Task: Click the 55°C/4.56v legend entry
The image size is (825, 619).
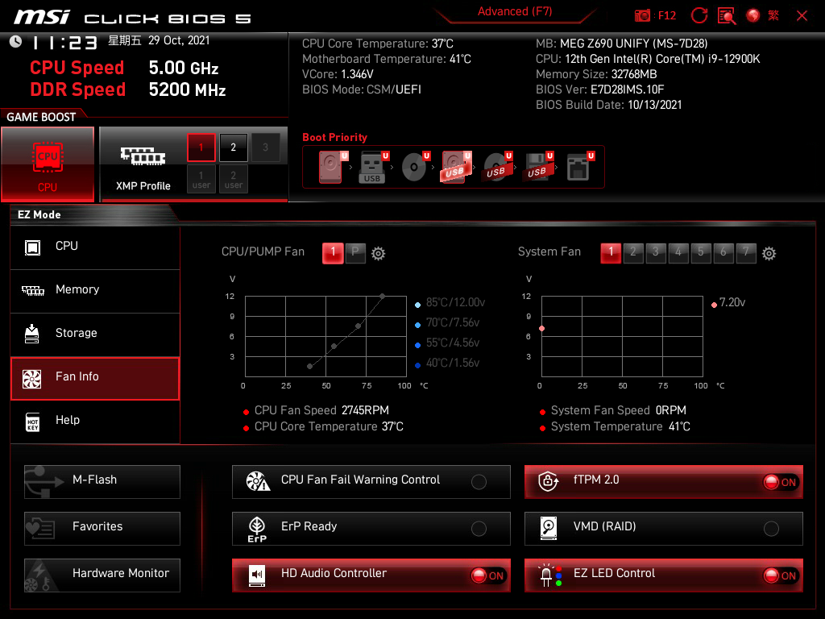Action: (x=448, y=343)
